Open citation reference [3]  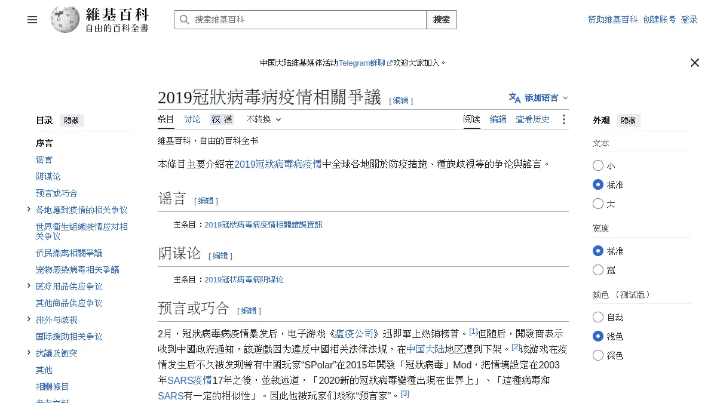pyautogui.click(x=405, y=393)
